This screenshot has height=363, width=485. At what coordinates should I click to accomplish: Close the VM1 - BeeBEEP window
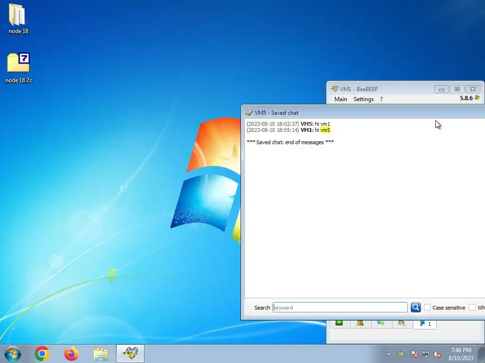(473, 89)
